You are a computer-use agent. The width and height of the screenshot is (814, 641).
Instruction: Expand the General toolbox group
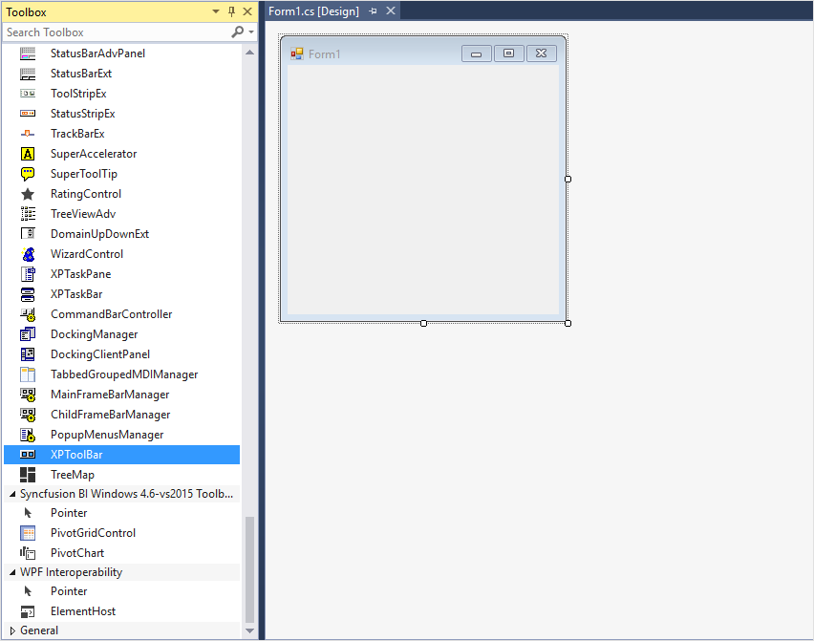[12, 630]
